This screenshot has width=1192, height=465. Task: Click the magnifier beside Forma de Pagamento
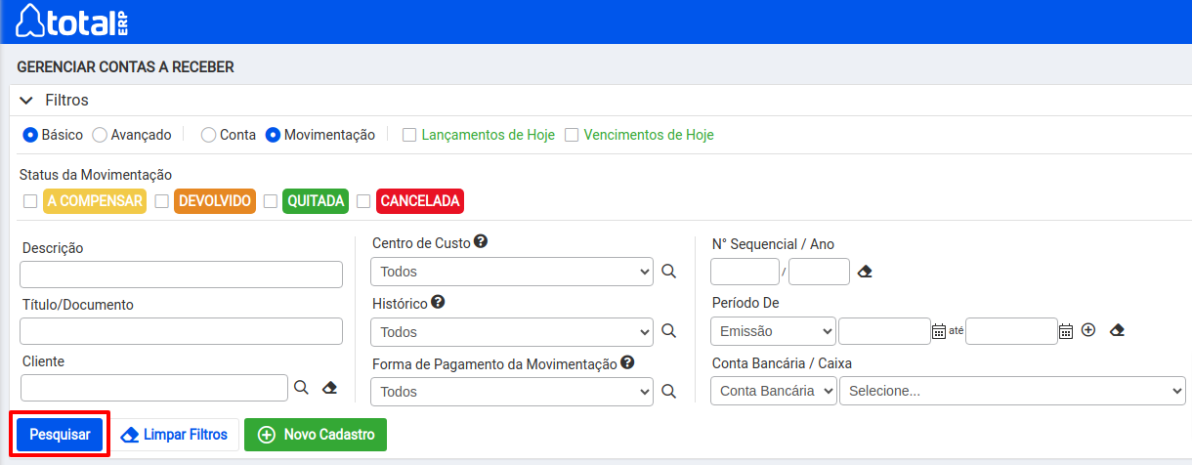(x=668, y=391)
